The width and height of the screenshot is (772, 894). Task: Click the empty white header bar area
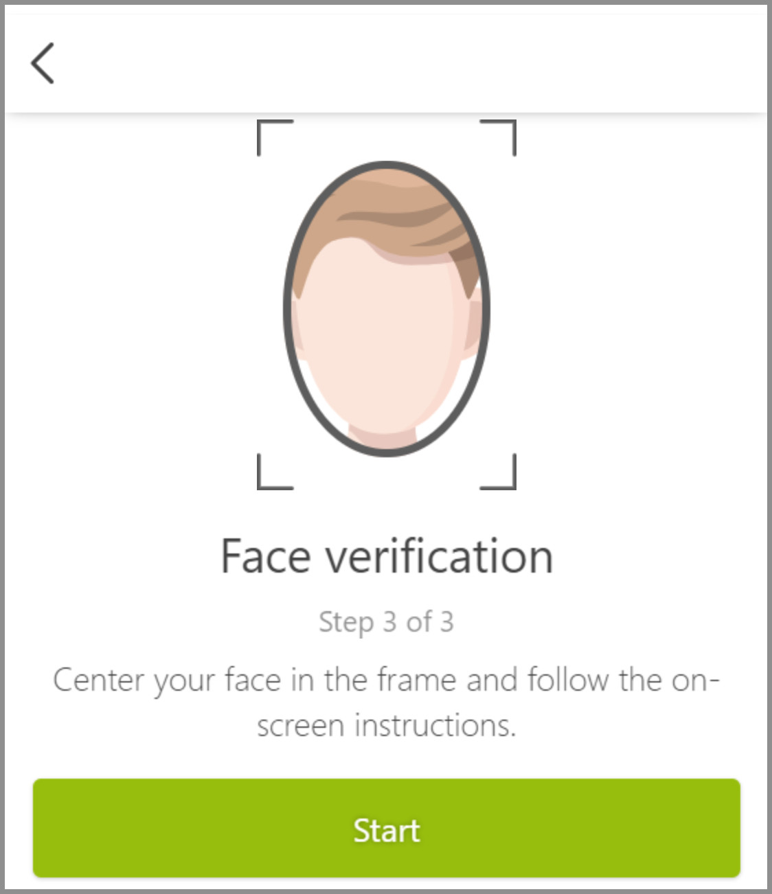[412, 63]
